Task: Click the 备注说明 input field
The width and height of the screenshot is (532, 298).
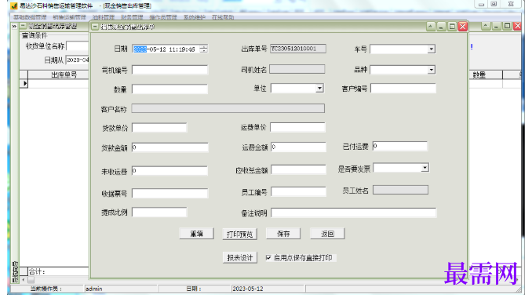Action: [354, 213]
